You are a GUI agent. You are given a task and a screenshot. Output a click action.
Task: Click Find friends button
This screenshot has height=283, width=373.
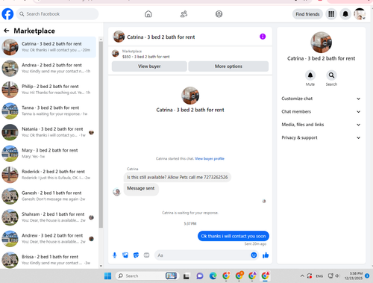point(307,14)
